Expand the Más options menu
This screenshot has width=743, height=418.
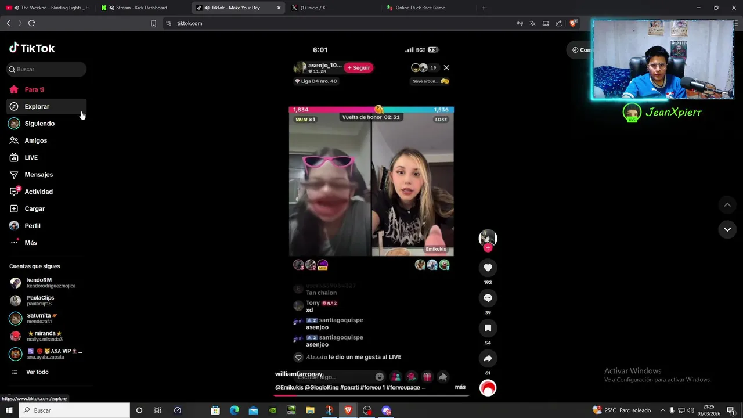click(30, 243)
